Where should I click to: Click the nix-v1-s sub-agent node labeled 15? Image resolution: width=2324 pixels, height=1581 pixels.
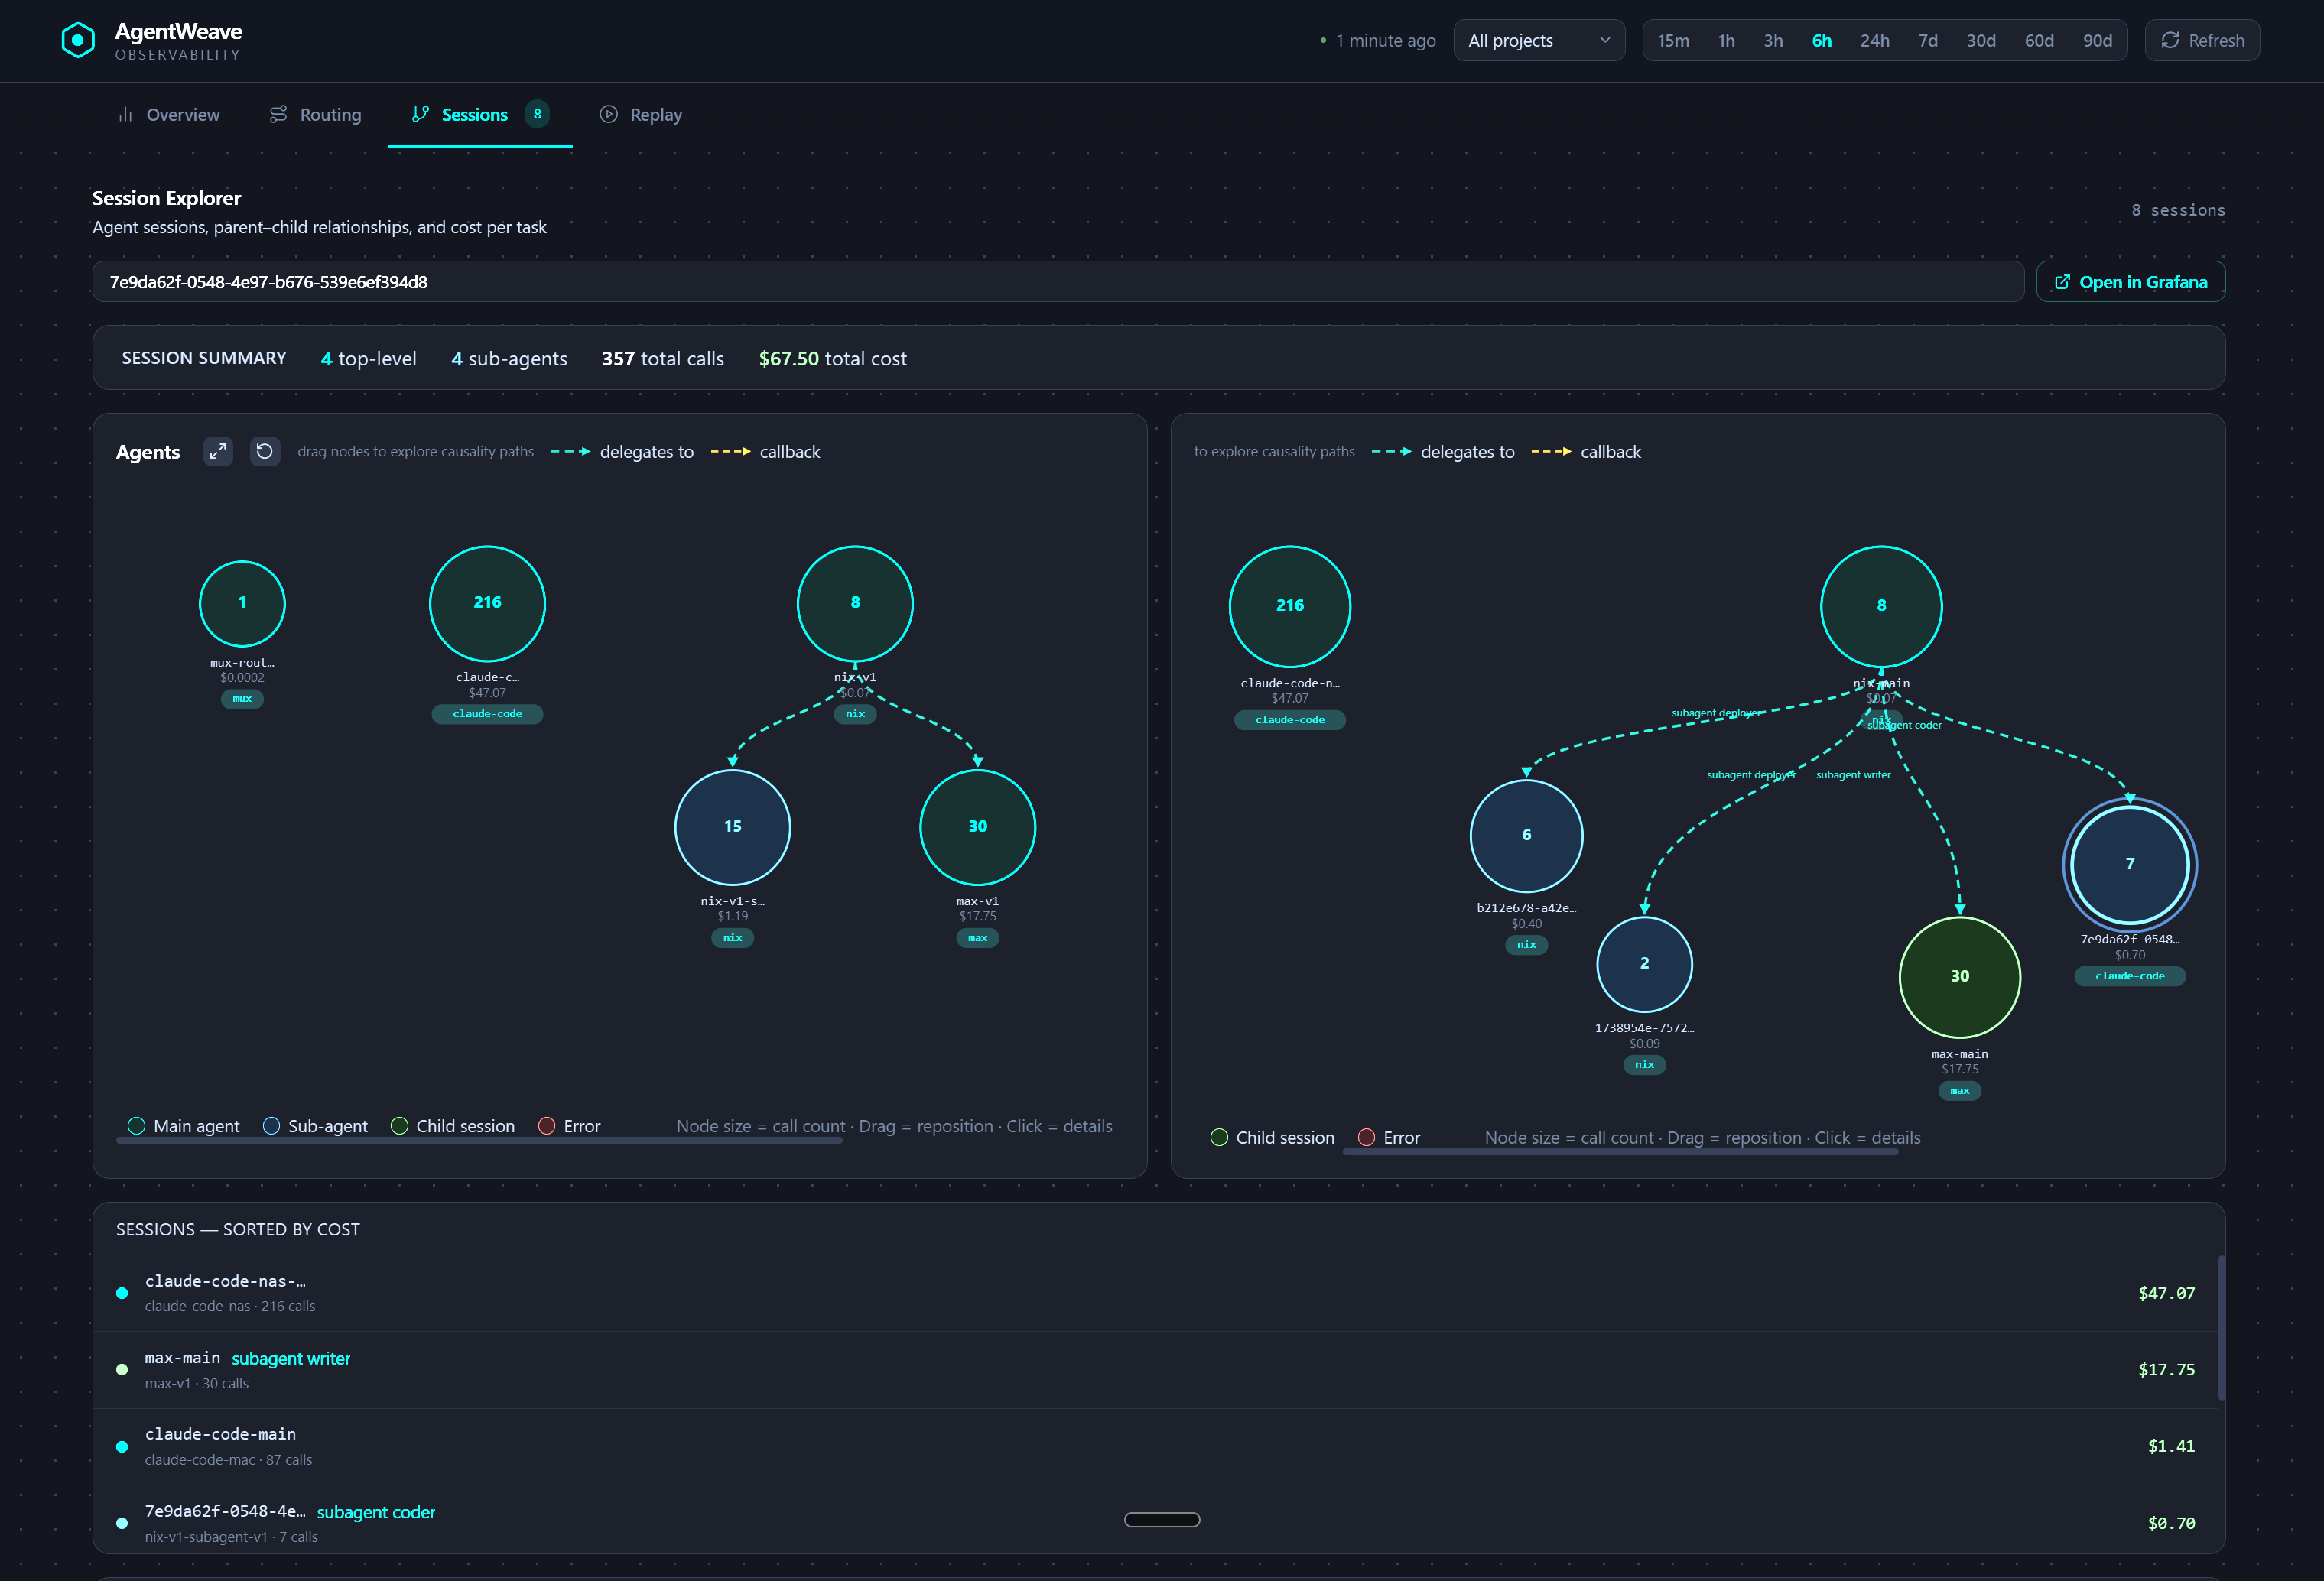click(733, 827)
